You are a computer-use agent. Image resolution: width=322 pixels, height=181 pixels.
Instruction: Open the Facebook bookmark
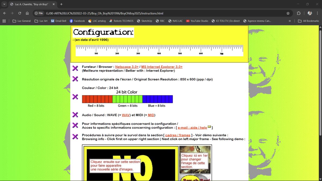click(x=77, y=21)
